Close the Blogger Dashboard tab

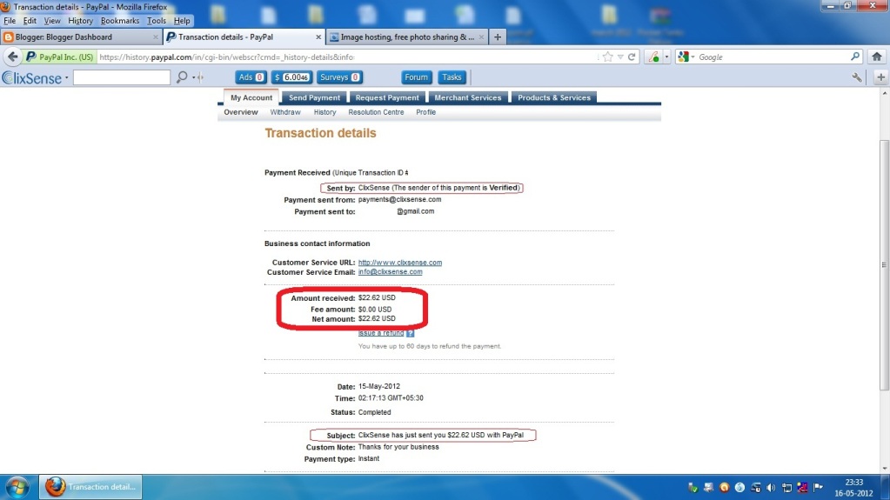click(156, 37)
